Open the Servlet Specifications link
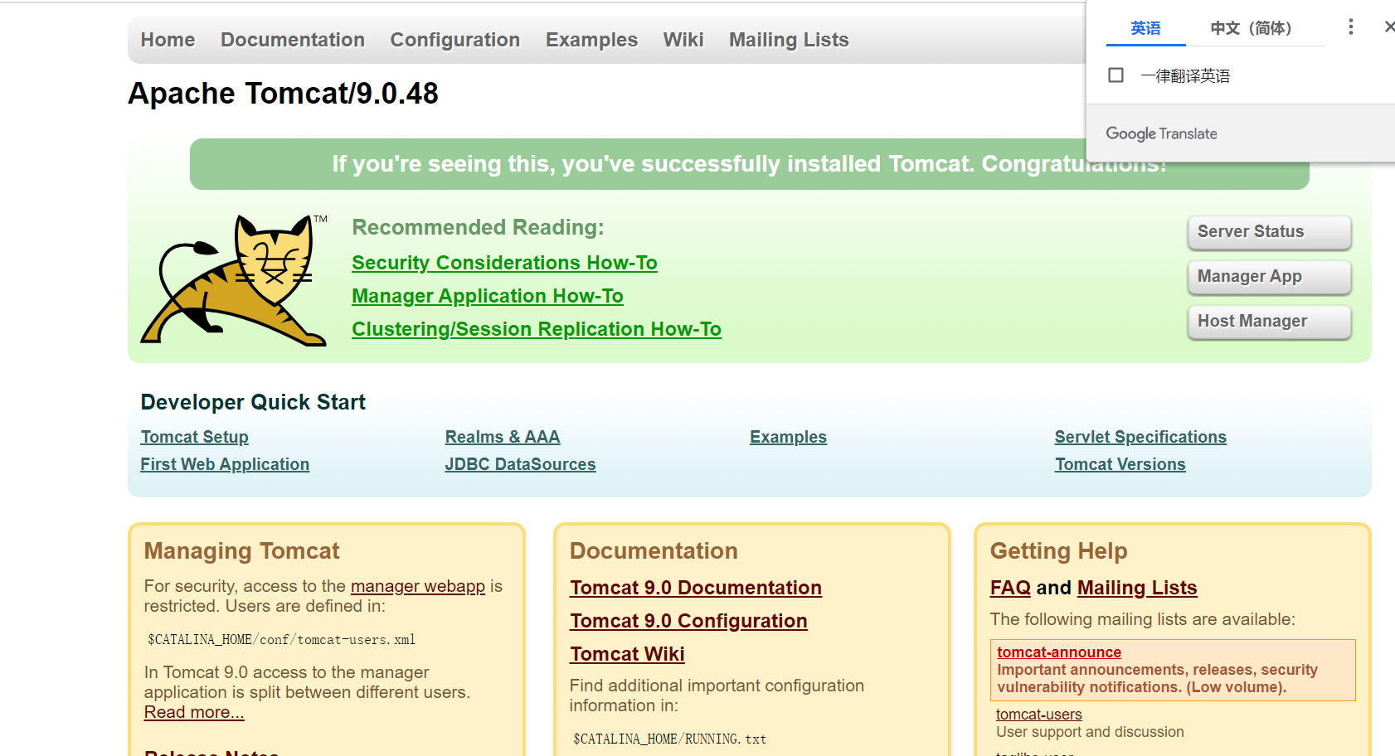This screenshot has height=756, width=1395. (1140, 437)
